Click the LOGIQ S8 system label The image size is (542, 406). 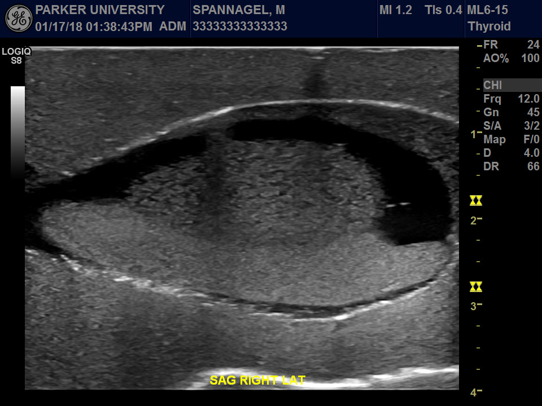(x=16, y=56)
